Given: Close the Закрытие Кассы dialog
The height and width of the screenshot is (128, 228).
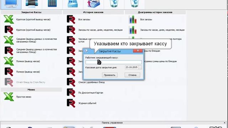Looking at the screenshot, I should coord(138,50).
